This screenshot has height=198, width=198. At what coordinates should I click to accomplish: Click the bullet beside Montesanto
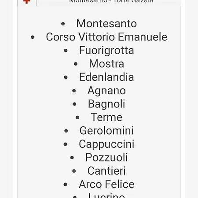click(63, 24)
